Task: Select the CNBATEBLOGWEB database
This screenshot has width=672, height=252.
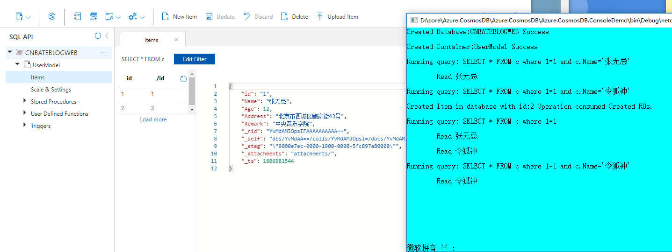Action: tap(51, 53)
